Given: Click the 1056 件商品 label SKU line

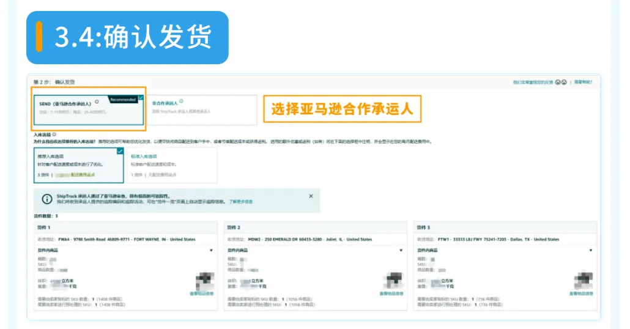Looking at the screenshot, I should [270, 299].
